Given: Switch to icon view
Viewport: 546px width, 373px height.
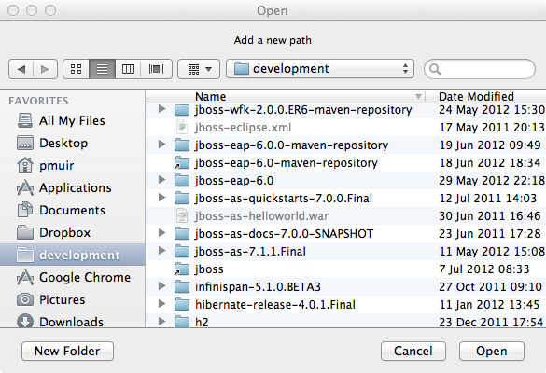Looking at the screenshot, I should point(76,69).
